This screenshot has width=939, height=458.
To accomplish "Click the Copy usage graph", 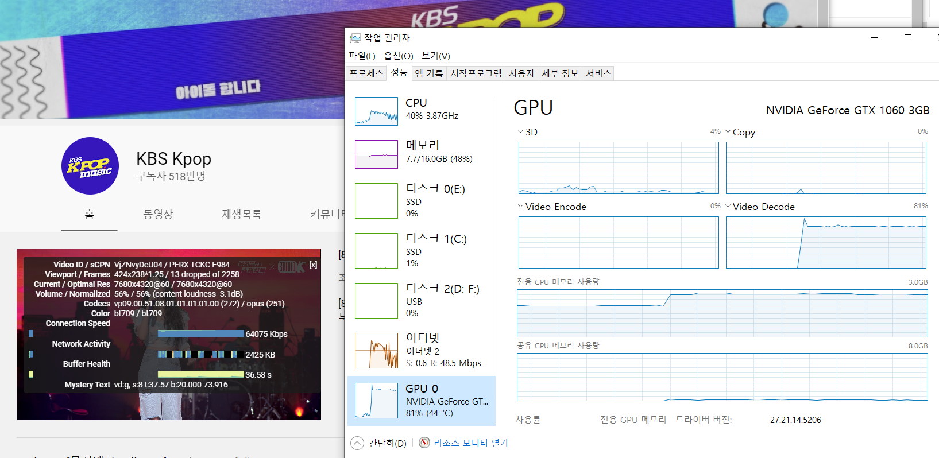I will click(x=826, y=168).
